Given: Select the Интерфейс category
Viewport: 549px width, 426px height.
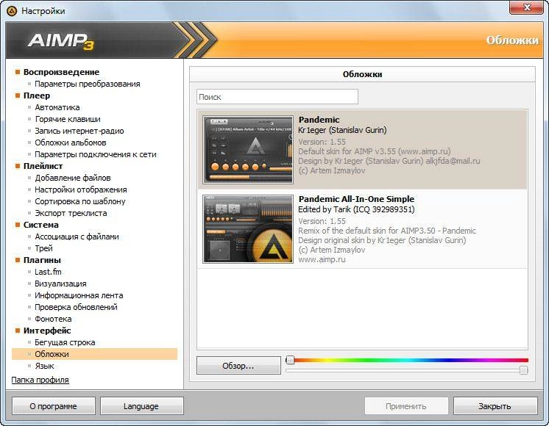Looking at the screenshot, I should pyautogui.click(x=47, y=331).
